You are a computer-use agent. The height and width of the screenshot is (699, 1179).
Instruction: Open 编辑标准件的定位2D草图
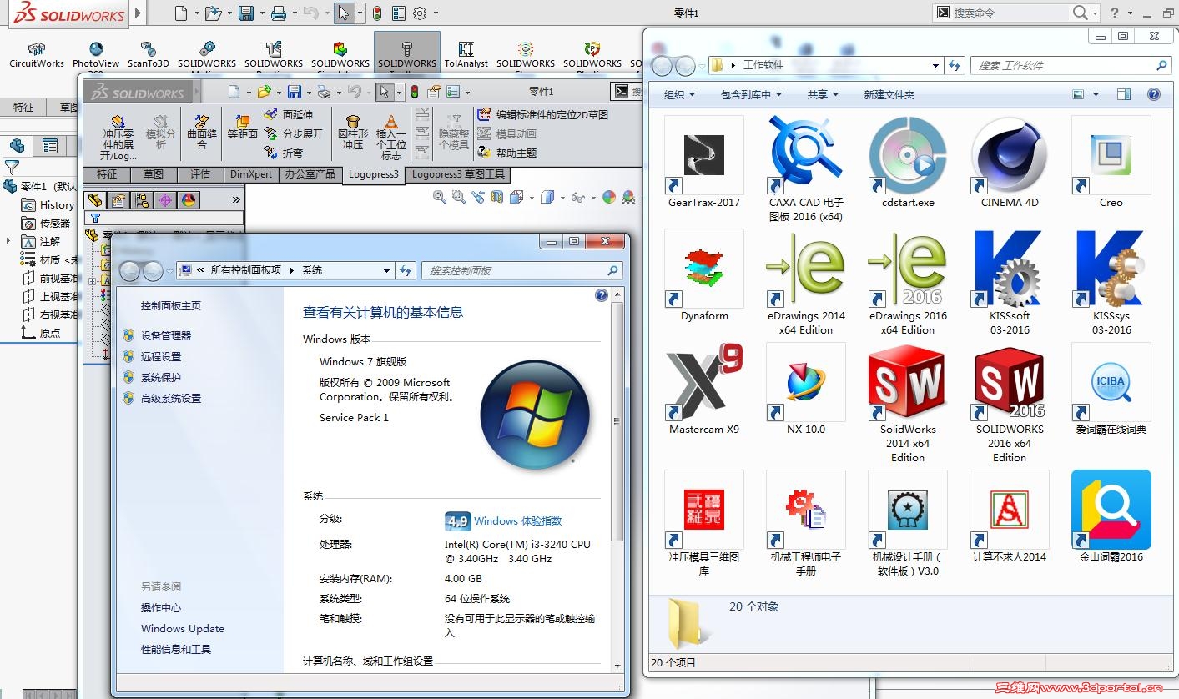542,114
